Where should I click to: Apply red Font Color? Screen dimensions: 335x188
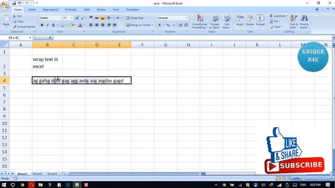(x=80, y=25)
